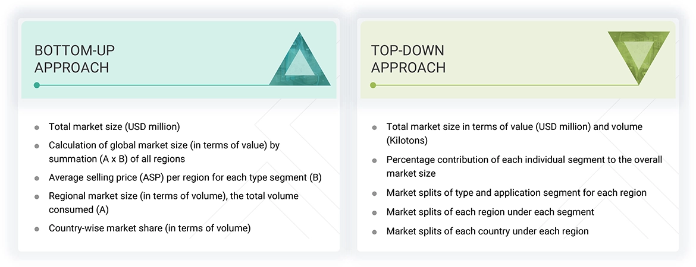
Task: Select the Bottom-Up Approach heading
Action: click(71, 59)
